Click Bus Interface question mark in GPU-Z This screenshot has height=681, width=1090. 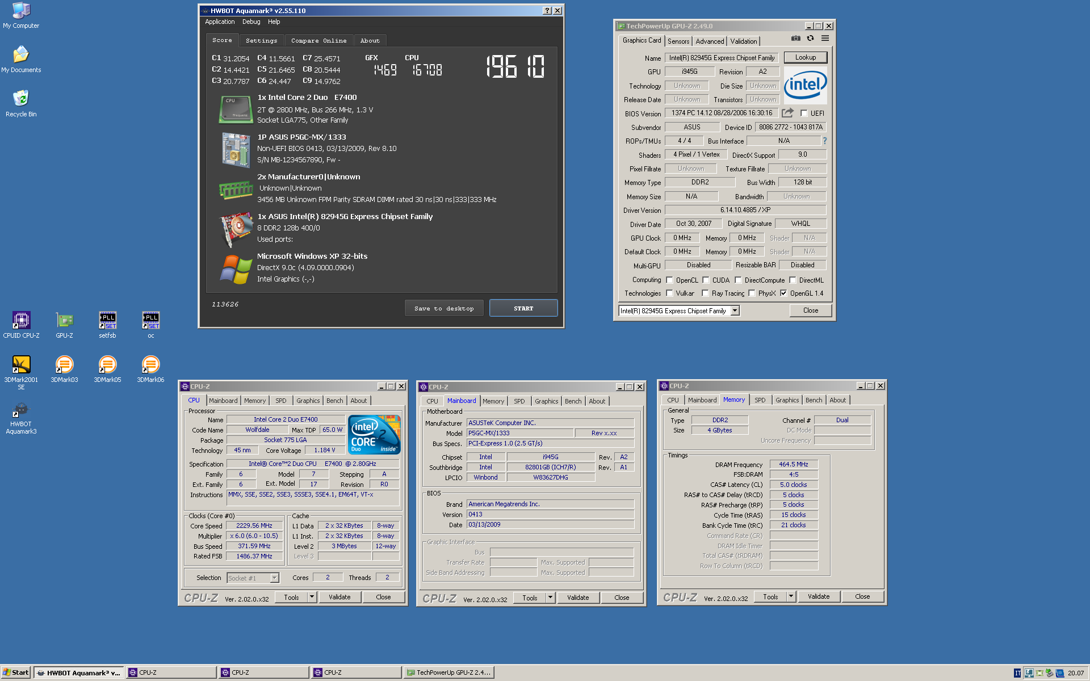click(x=824, y=141)
